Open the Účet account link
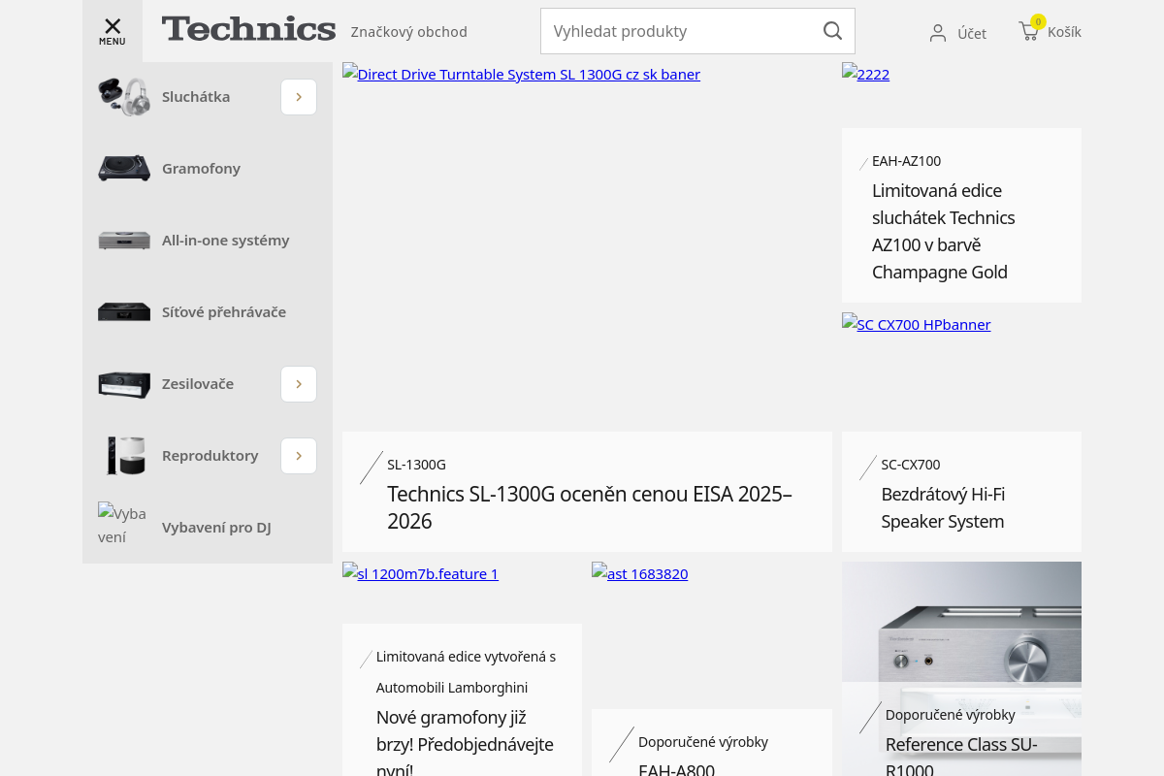The height and width of the screenshot is (776, 1164). 972,33
